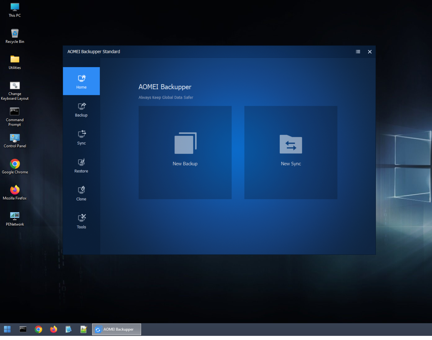Screen dimensions: 432x340
Task: Open the Sync section in sidebar
Action: [81, 137]
